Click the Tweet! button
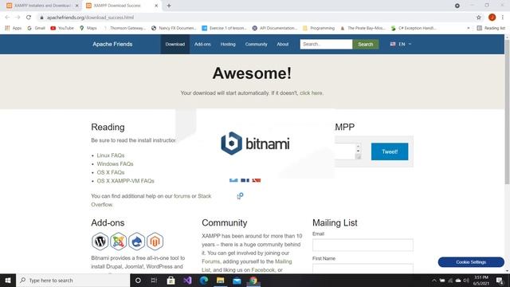Viewport: 510px width, 287px height. coord(390,151)
